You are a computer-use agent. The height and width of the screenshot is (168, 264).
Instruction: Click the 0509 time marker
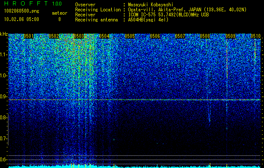(x=230, y=36)
